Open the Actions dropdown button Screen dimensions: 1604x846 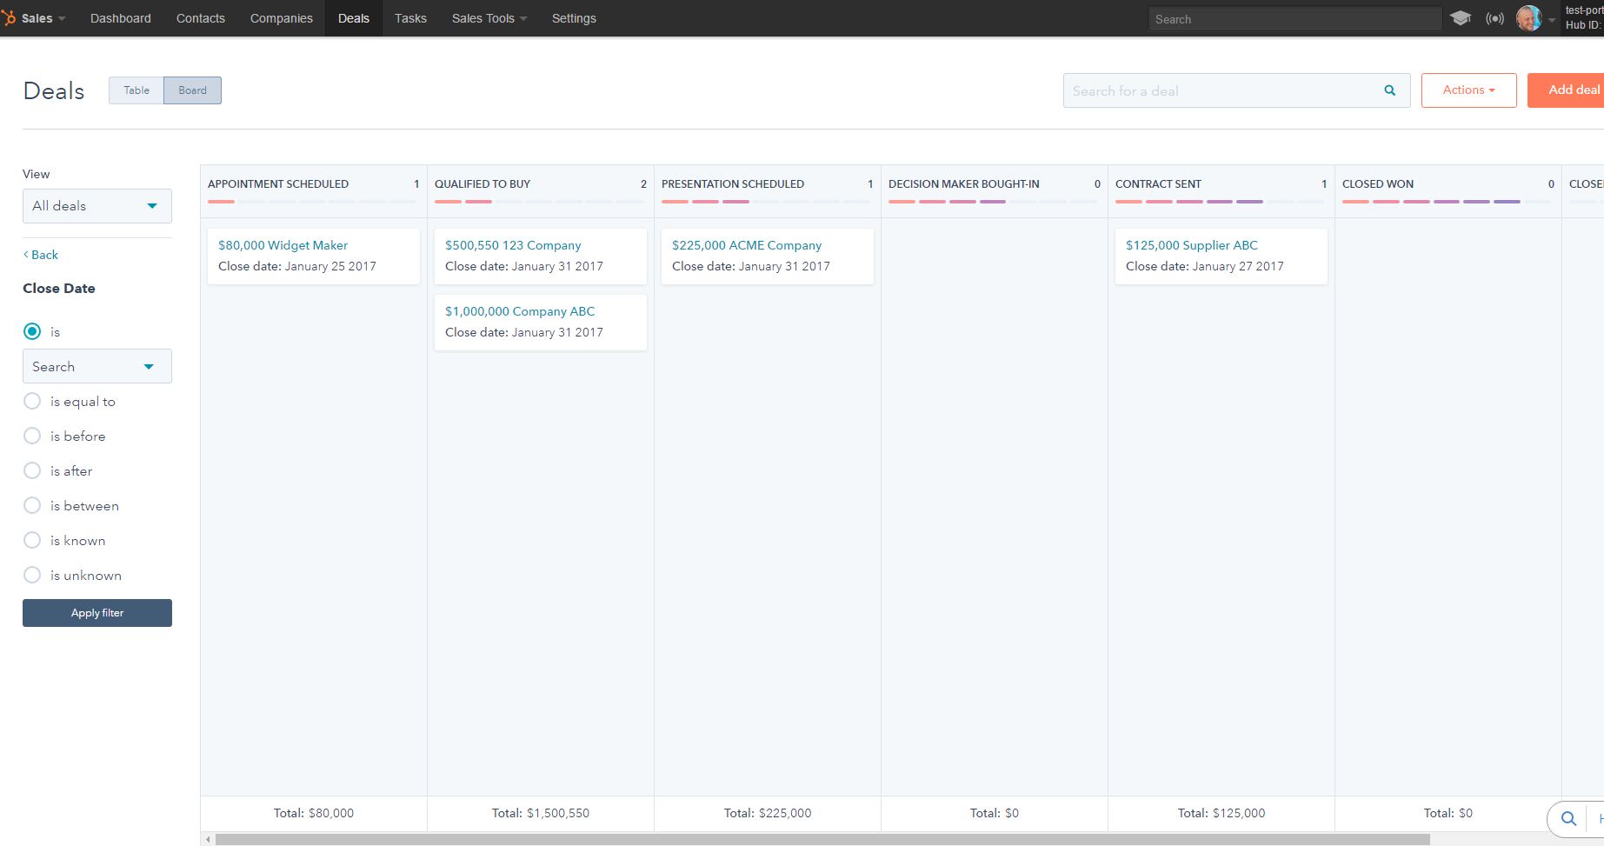[x=1468, y=90]
